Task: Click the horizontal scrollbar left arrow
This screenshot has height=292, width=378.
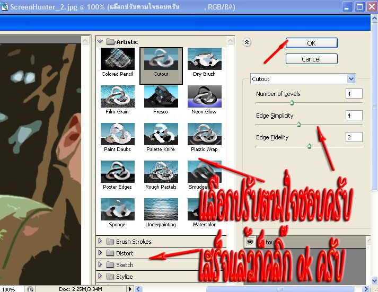Action: [x=138, y=289]
